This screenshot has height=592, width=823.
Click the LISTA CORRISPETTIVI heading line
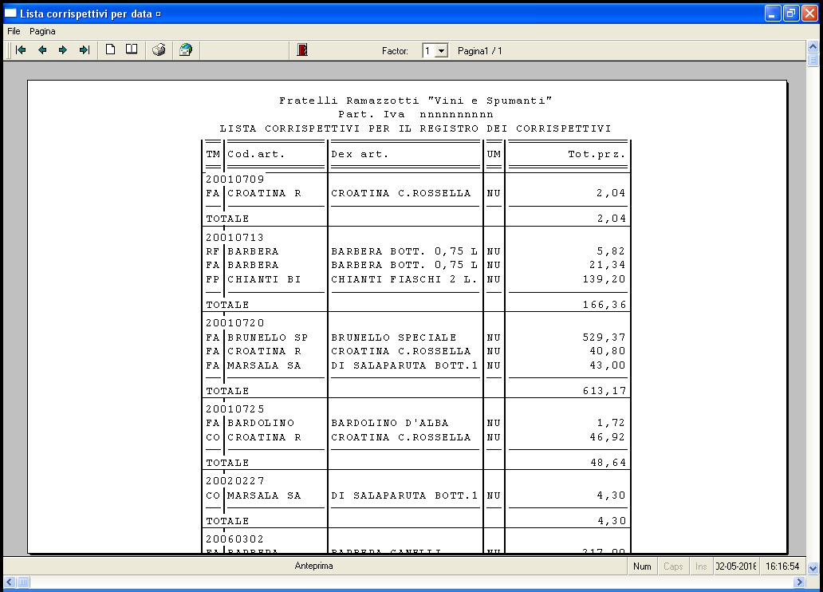(x=415, y=128)
